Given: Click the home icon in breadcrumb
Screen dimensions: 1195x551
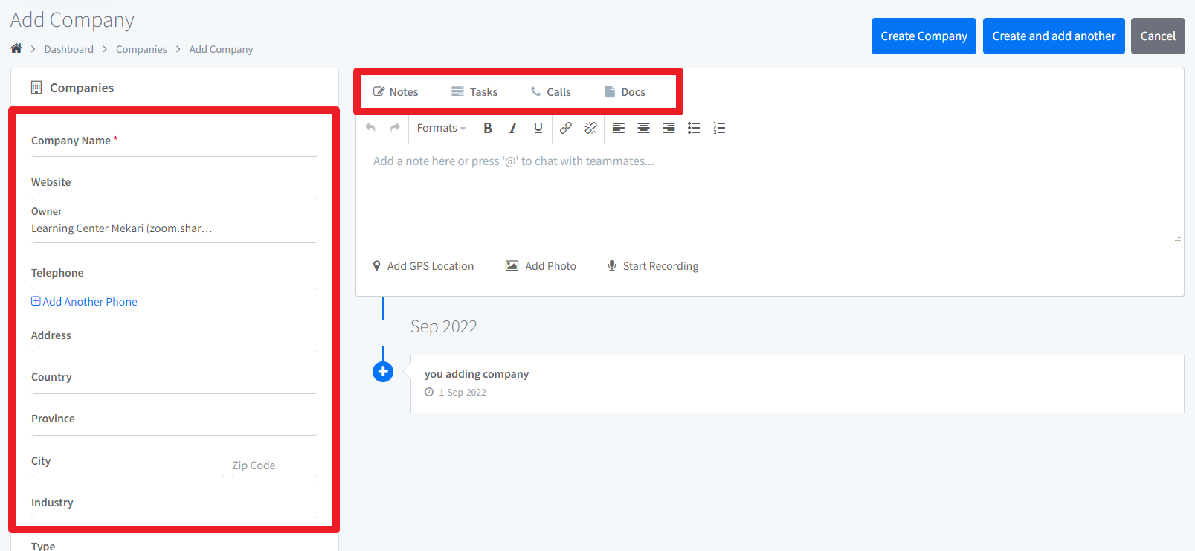Looking at the screenshot, I should point(16,48).
